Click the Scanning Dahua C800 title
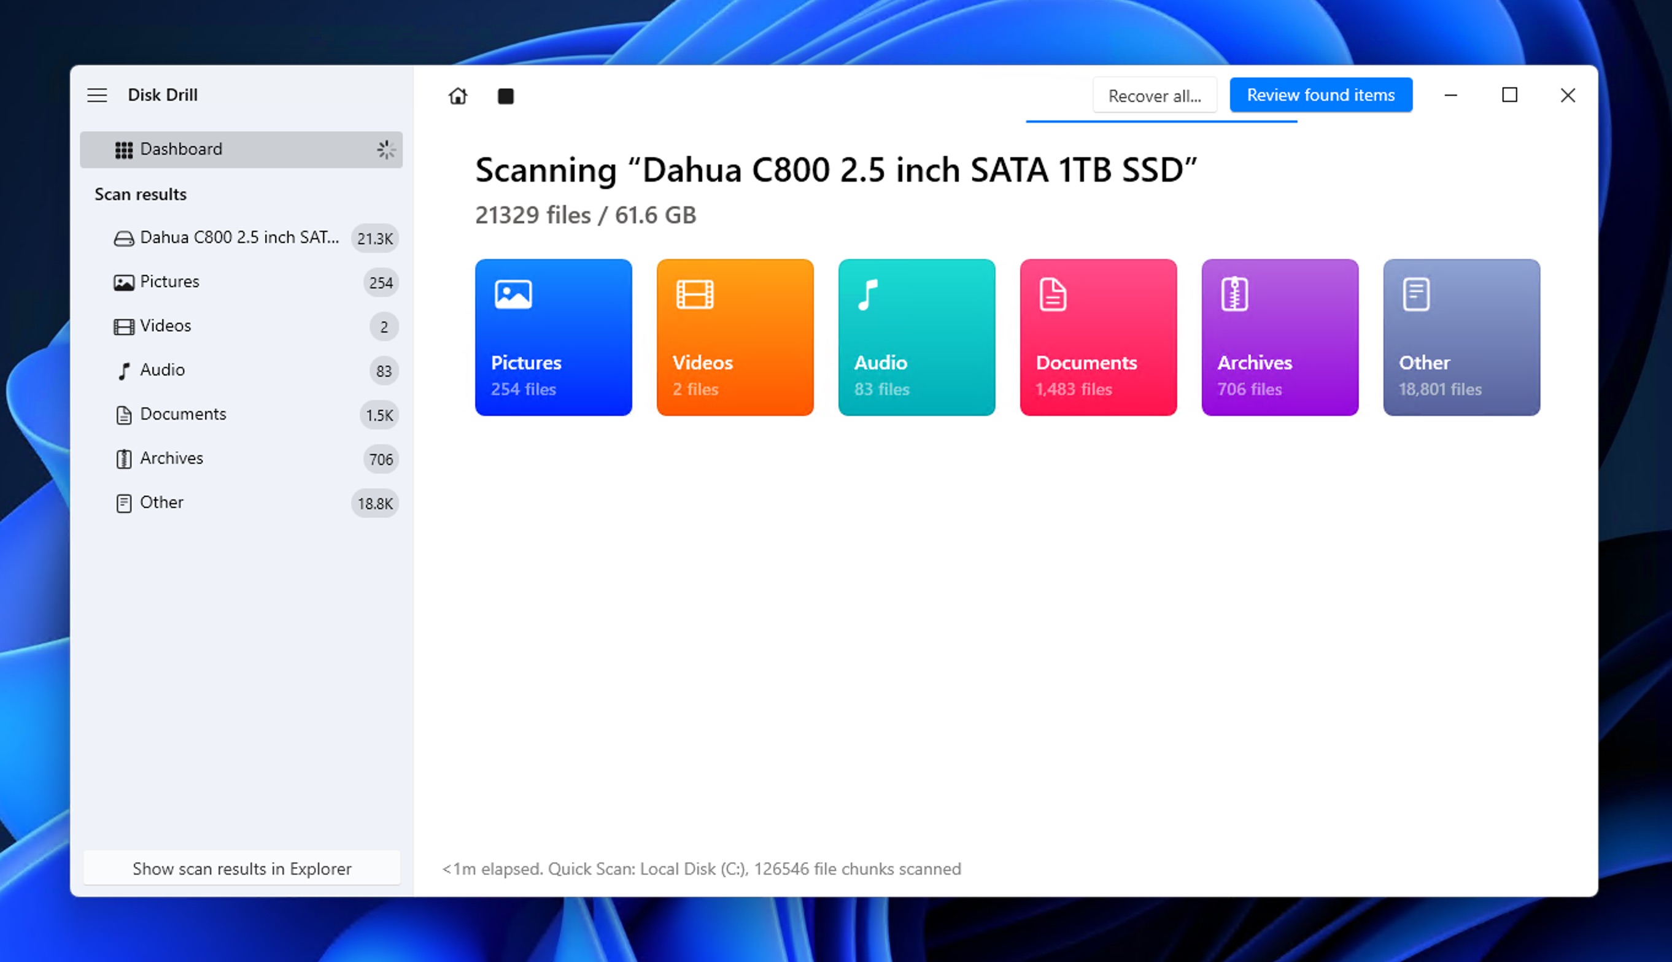Viewport: 1672px width, 962px height. click(x=836, y=171)
